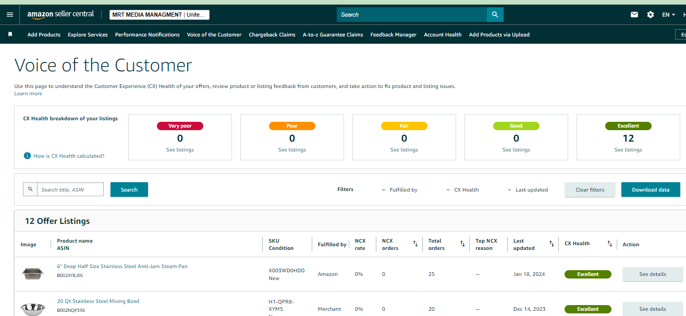Open 20 Qt Stainless Steel Mixing Bowl link
Viewport: 686px width, 316px height.
tap(98, 301)
